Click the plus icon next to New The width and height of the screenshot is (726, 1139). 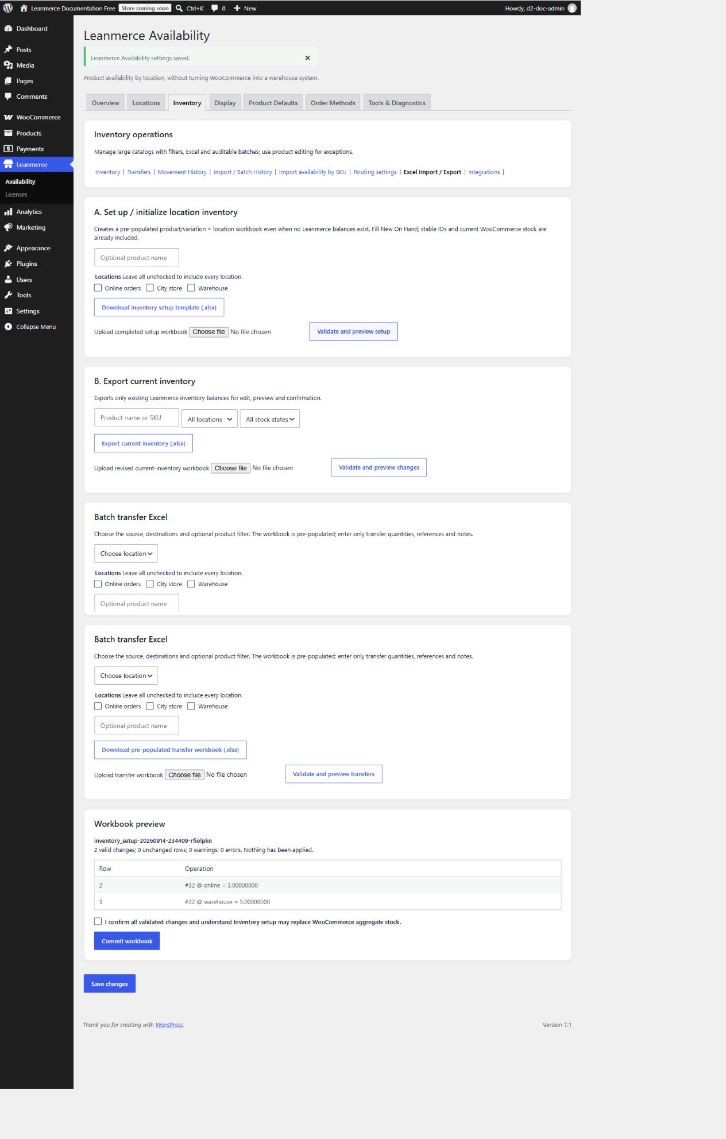[237, 8]
